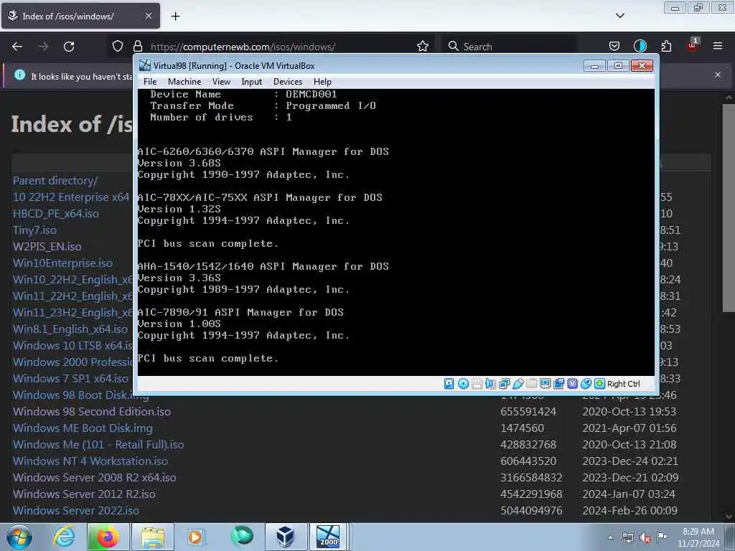Open Firefox Extensions puzzle icon
Screen dimensions: 735x551
(x=666, y=47)
